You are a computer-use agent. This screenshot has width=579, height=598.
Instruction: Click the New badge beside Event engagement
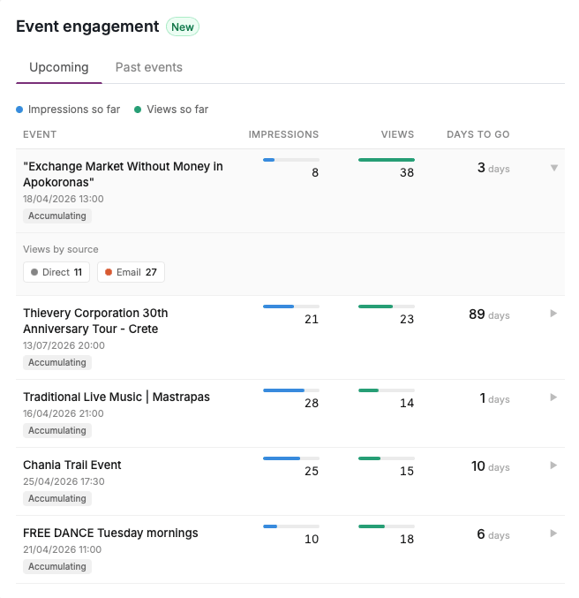pos(183,26)
